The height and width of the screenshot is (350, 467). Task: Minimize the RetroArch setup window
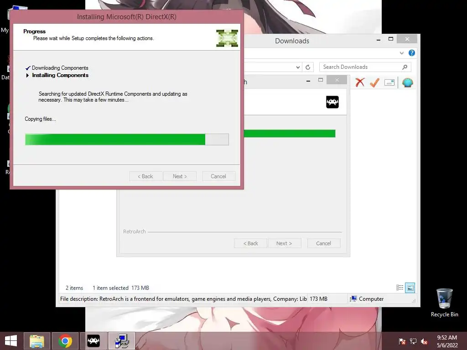click(x=308, y=80)
